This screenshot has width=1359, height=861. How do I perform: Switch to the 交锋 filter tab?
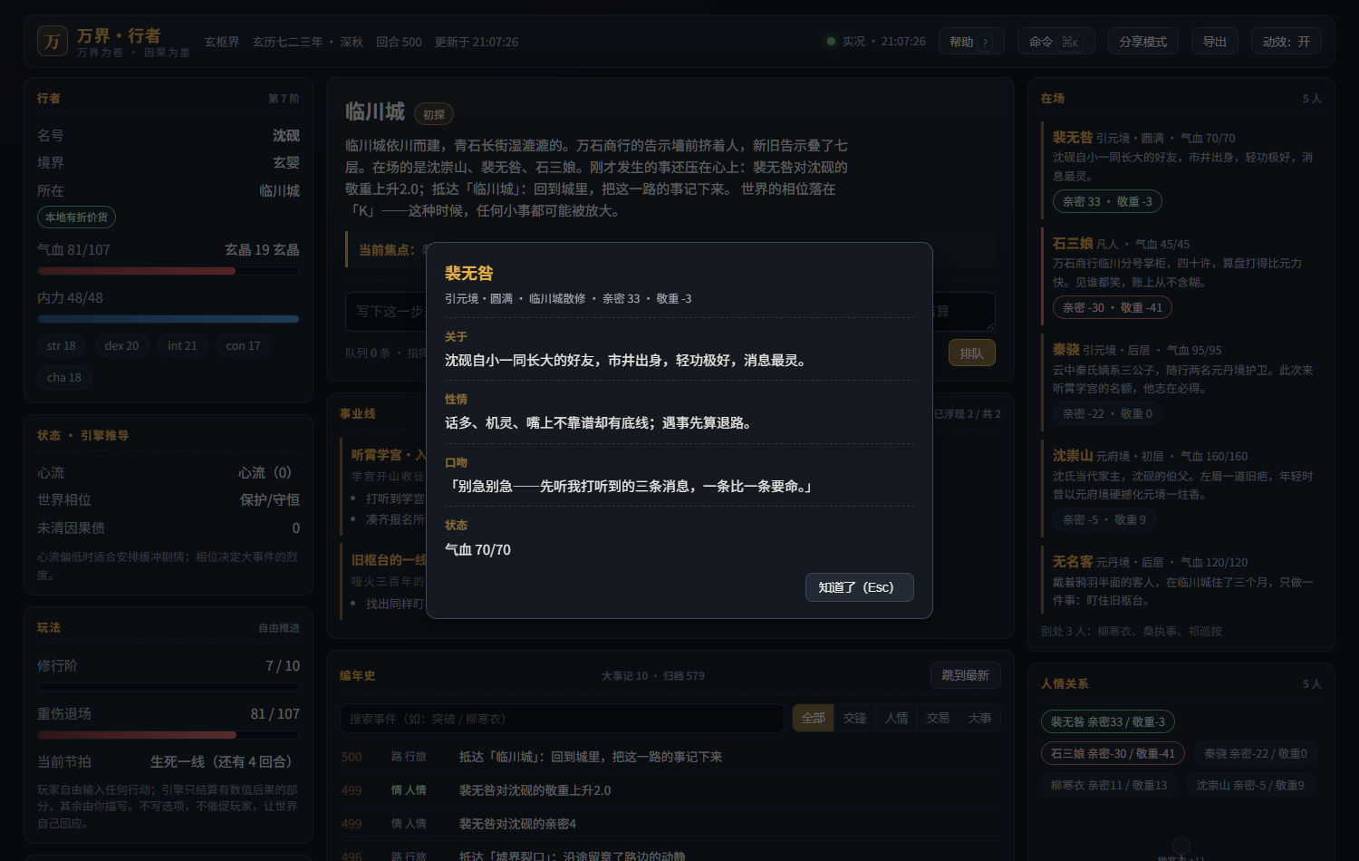pyautogui.click(x=855, y=718)
